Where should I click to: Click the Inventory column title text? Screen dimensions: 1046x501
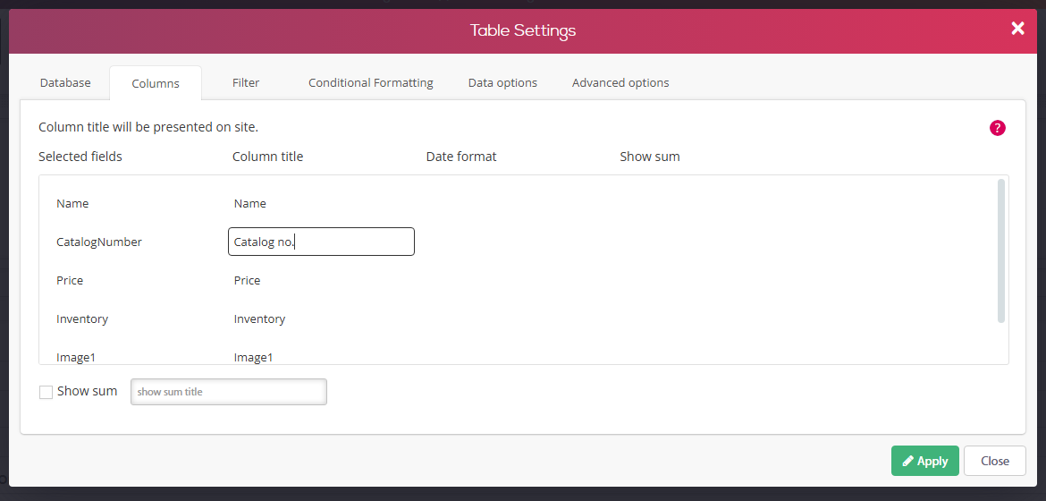pyautogui.click(x=259, y=319)
